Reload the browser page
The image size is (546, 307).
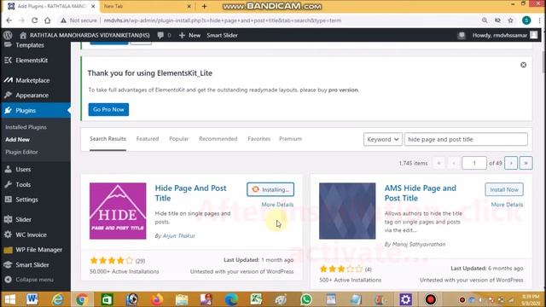tap(34, 20)
